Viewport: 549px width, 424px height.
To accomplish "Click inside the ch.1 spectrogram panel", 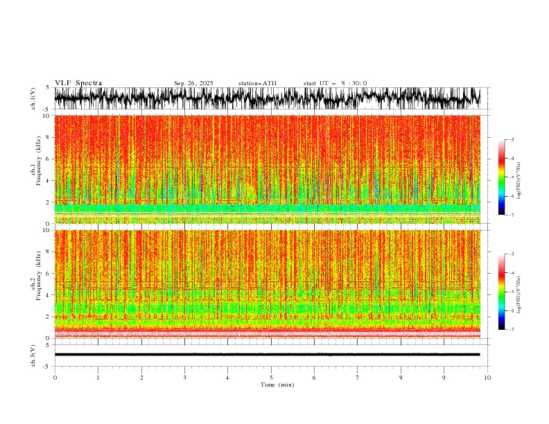I will 267,169.
